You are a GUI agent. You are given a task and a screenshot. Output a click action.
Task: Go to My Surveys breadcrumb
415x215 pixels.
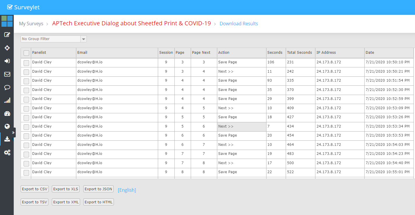[x=31, y=24]
